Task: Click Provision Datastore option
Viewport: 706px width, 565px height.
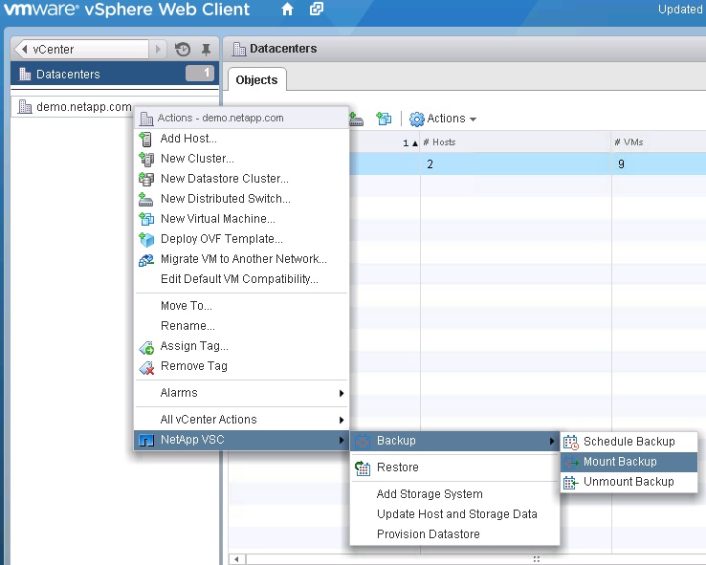Action: click(428, 534)
